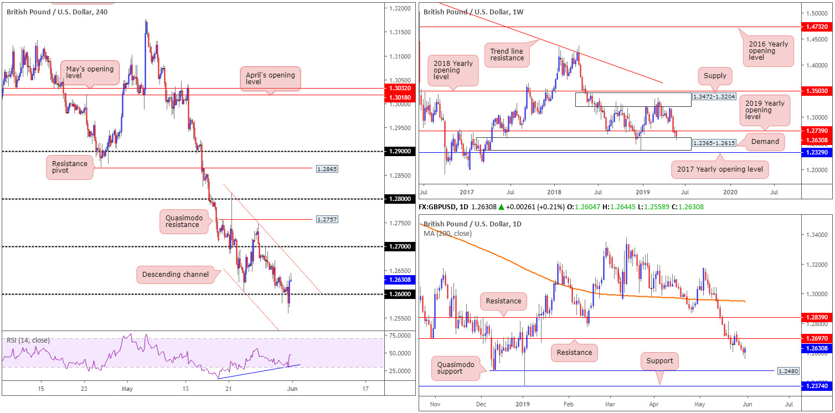
Task: Click the "Demand" callout
Action: (x=765, y=142)
